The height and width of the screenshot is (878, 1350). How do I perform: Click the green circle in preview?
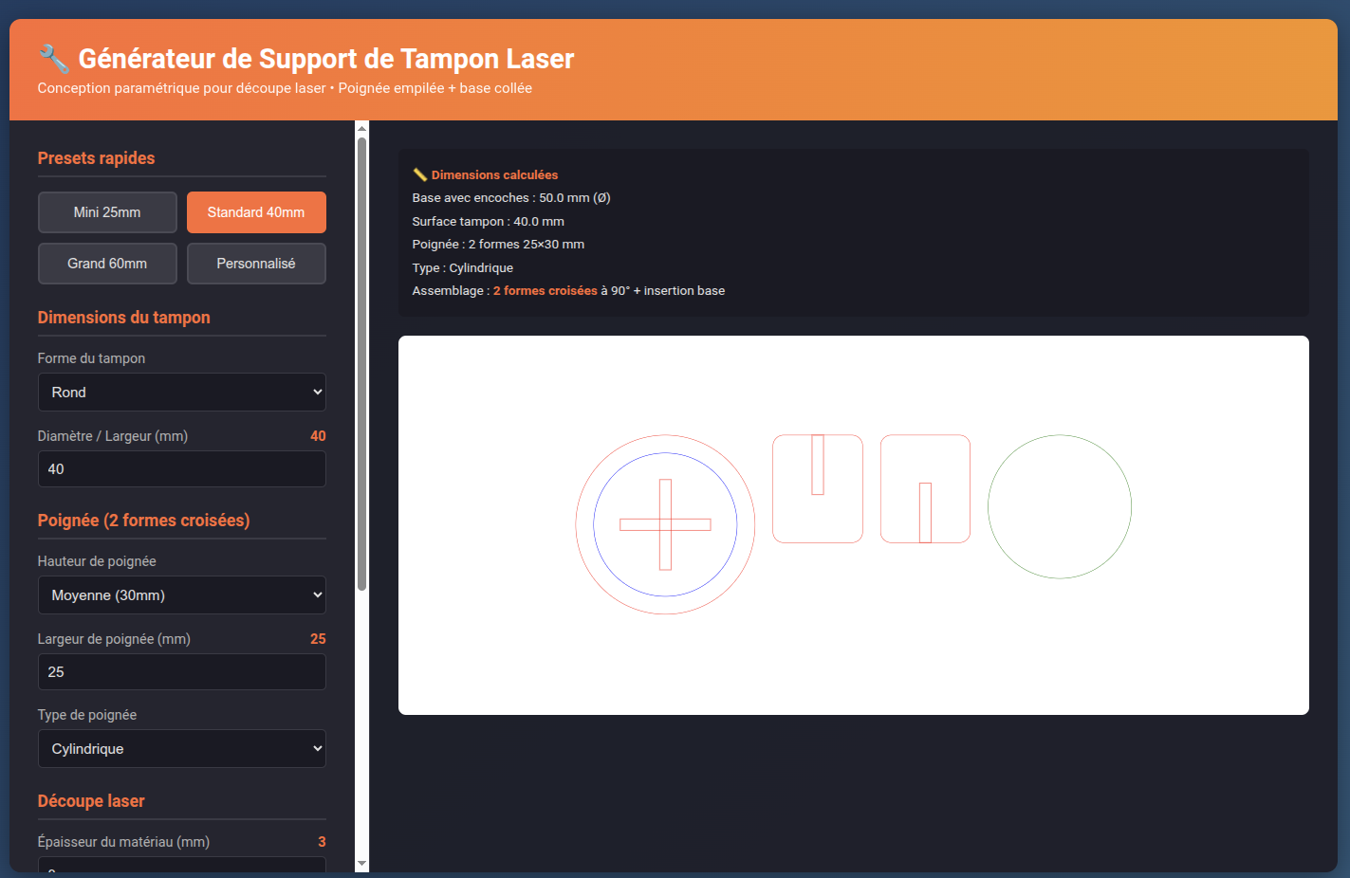tap(1060, 436)
